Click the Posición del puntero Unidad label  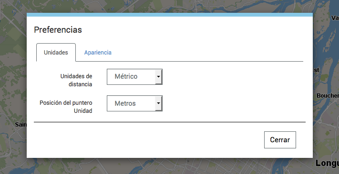tap(66, 107)
